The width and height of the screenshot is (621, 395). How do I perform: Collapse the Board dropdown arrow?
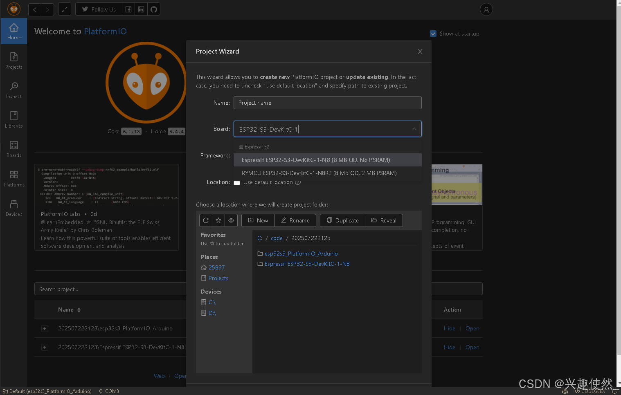(x=414, y=129)
